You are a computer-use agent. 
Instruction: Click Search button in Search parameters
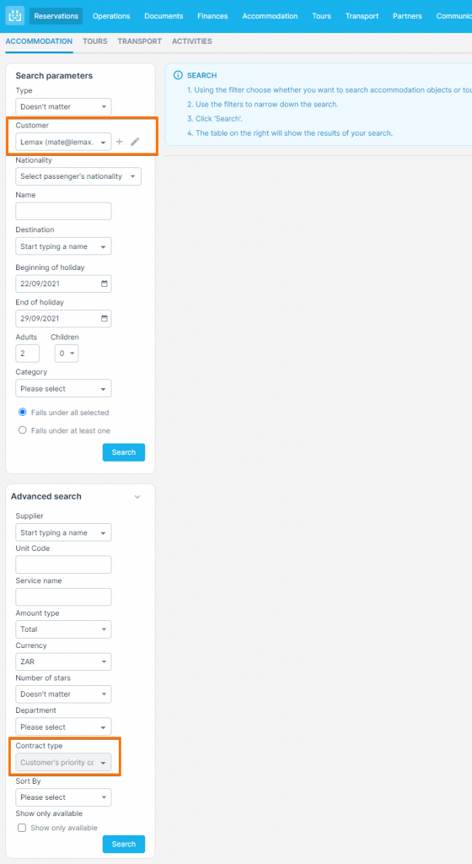[124, 452]
